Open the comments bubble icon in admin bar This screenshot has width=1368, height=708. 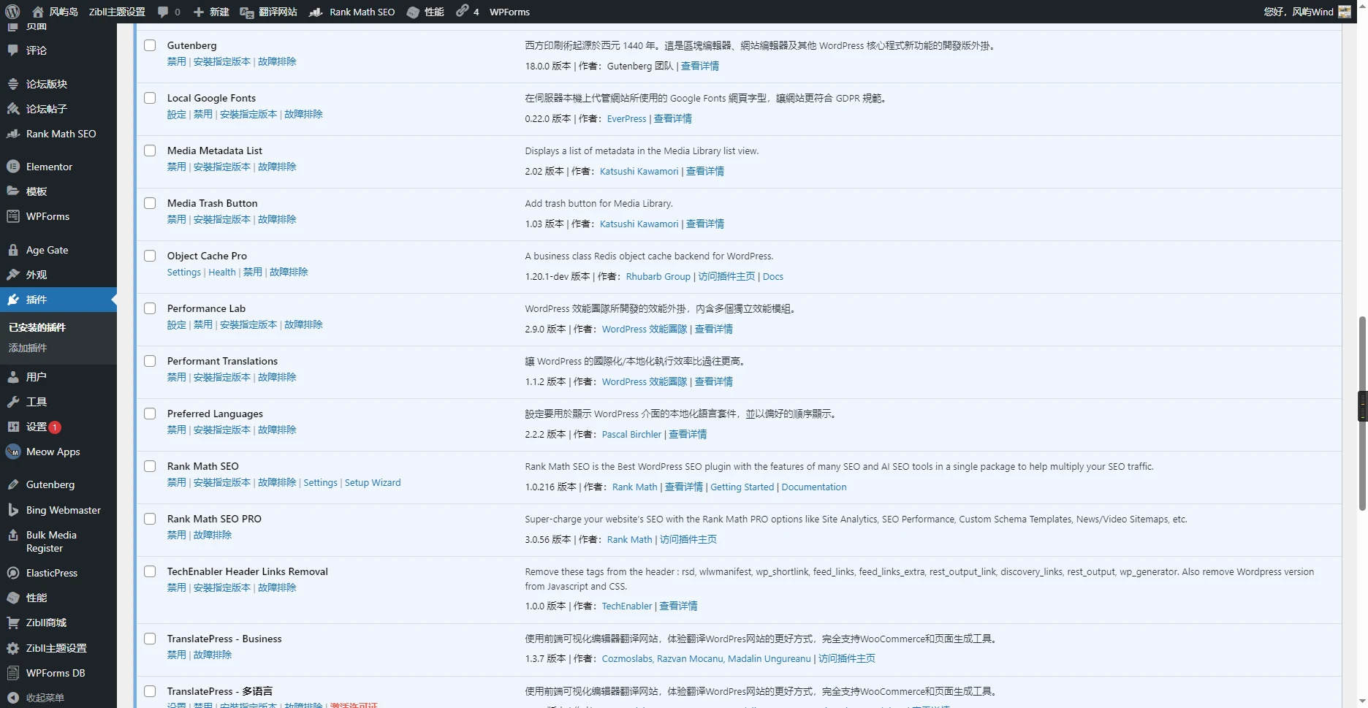coord(163,12)
